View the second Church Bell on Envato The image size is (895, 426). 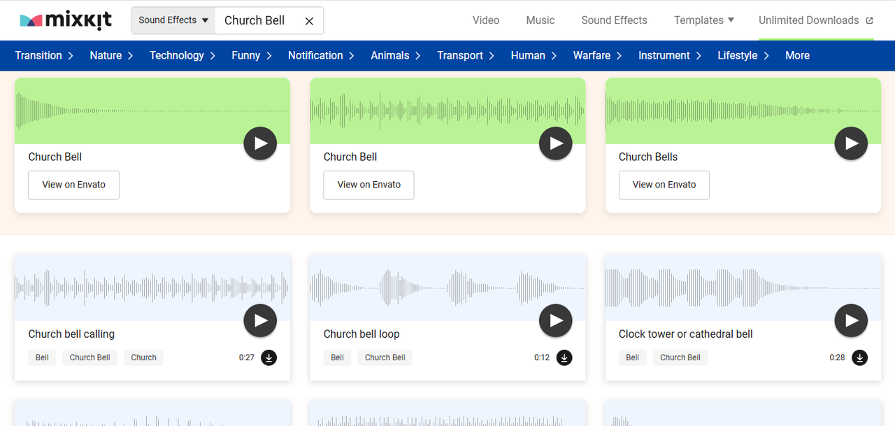point(368,185)
